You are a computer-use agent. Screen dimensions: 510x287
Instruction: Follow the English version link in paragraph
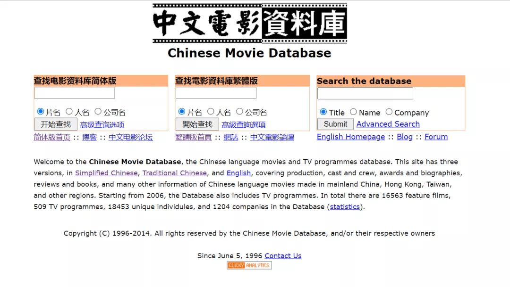tap(239, 173)
